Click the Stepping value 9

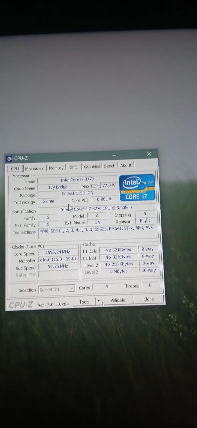[x=145, y=214]
